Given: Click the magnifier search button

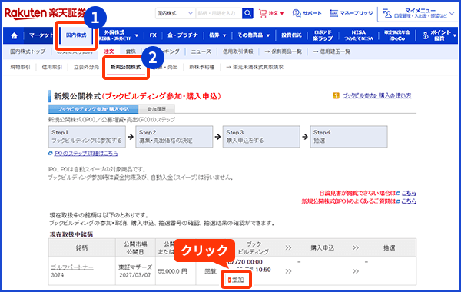Looking at the screenshot, I should (247, 13).
